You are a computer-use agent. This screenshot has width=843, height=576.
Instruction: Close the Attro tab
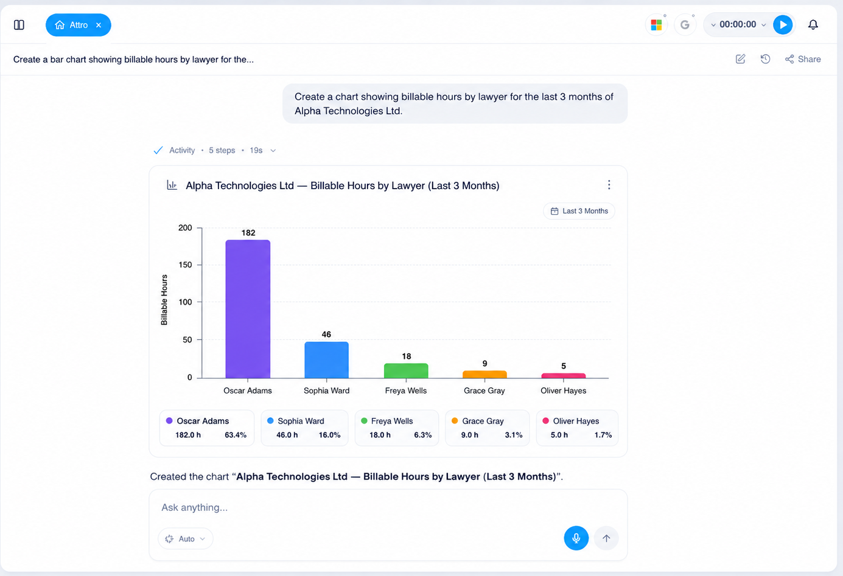pos(99,25)
